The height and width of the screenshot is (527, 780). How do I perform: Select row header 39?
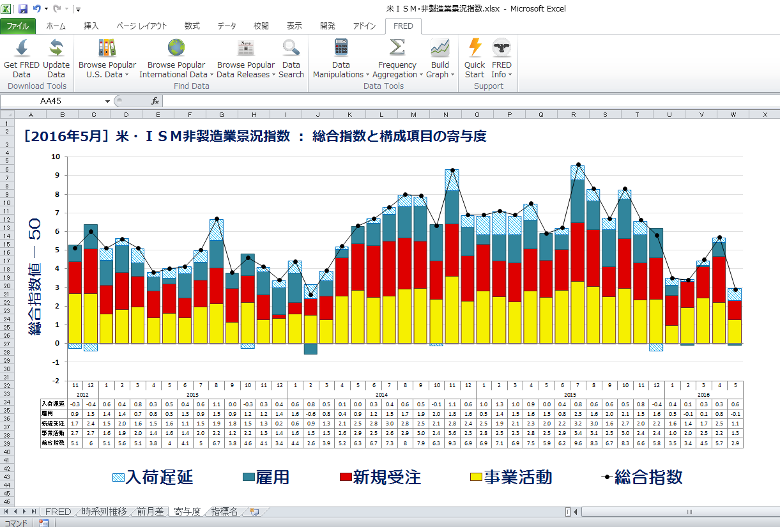pos(7,444)
